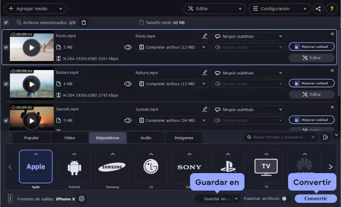Click the iPhone X output format label
This screenshot has width=341, height=207.
[65, 199]
